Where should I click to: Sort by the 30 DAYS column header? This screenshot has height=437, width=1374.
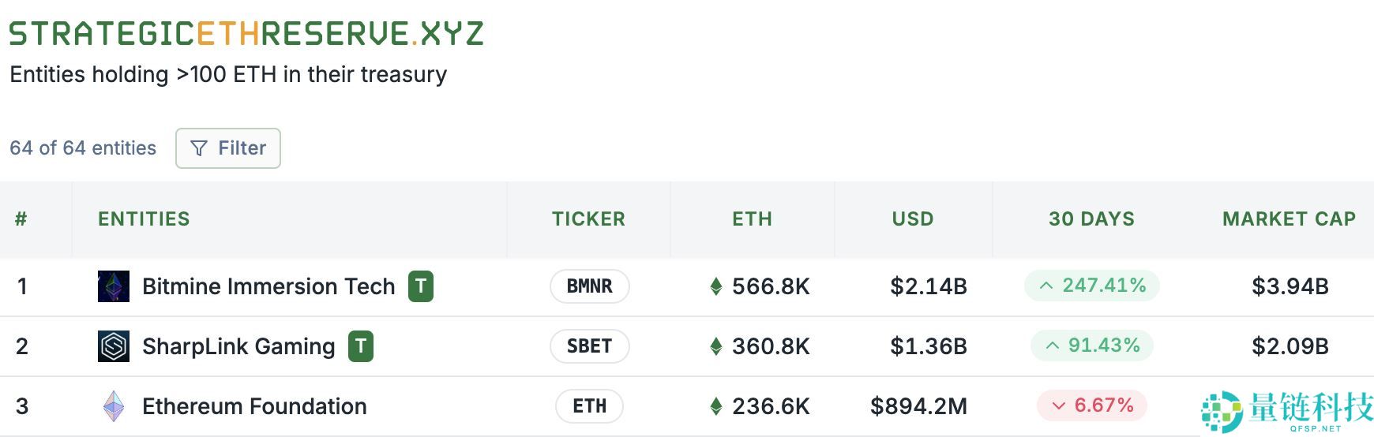[1091, 219]
